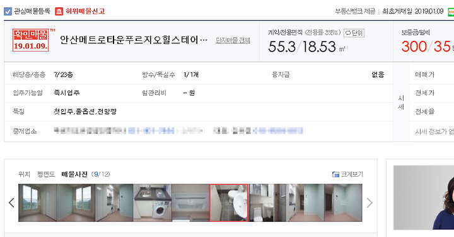Click the 매매가 price label
Image resolution: width=454 pixels, height=237 pixels.
425,75
